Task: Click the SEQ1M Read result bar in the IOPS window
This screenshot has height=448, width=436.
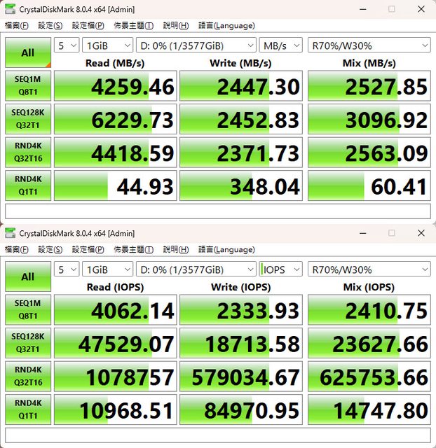Action: 115,311
